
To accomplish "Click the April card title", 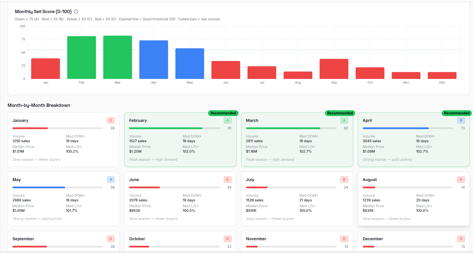I will pos(367,120).
